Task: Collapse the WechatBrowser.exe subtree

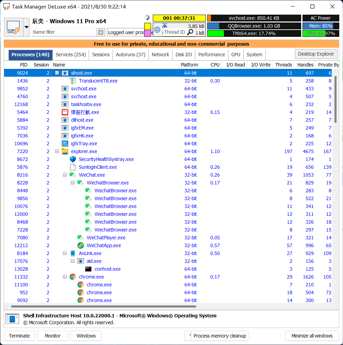Action: tap(72, 182)
